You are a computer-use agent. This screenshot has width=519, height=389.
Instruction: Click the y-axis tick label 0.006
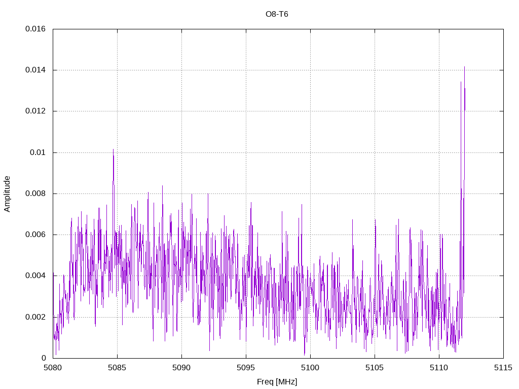(35, 235)
